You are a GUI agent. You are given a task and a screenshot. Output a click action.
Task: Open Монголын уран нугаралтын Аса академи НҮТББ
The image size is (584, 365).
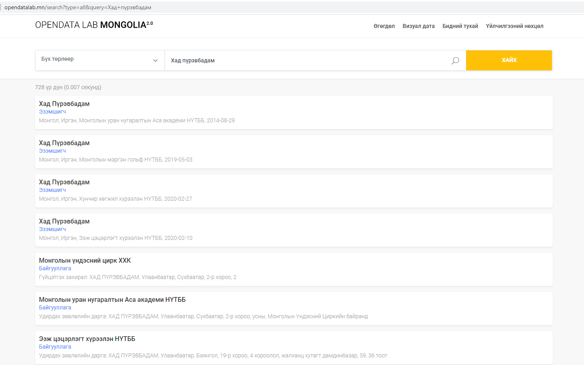click(x=112, y=300)
